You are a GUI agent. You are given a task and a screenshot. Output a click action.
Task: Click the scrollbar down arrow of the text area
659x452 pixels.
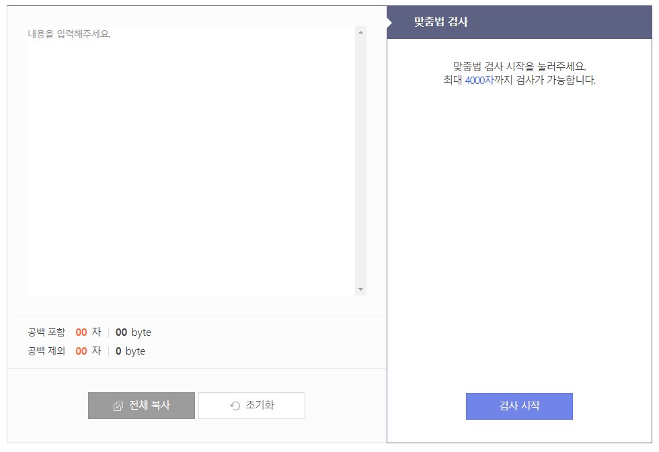[x=360, y=289]
